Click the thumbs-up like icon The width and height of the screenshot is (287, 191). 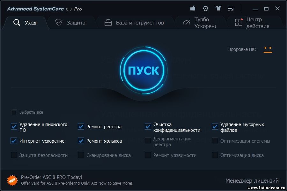click(193, 8)
